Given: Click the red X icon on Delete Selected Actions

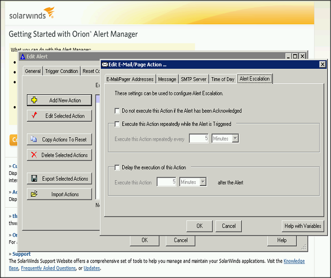Looking at the screenshot, I should point(34,155).
